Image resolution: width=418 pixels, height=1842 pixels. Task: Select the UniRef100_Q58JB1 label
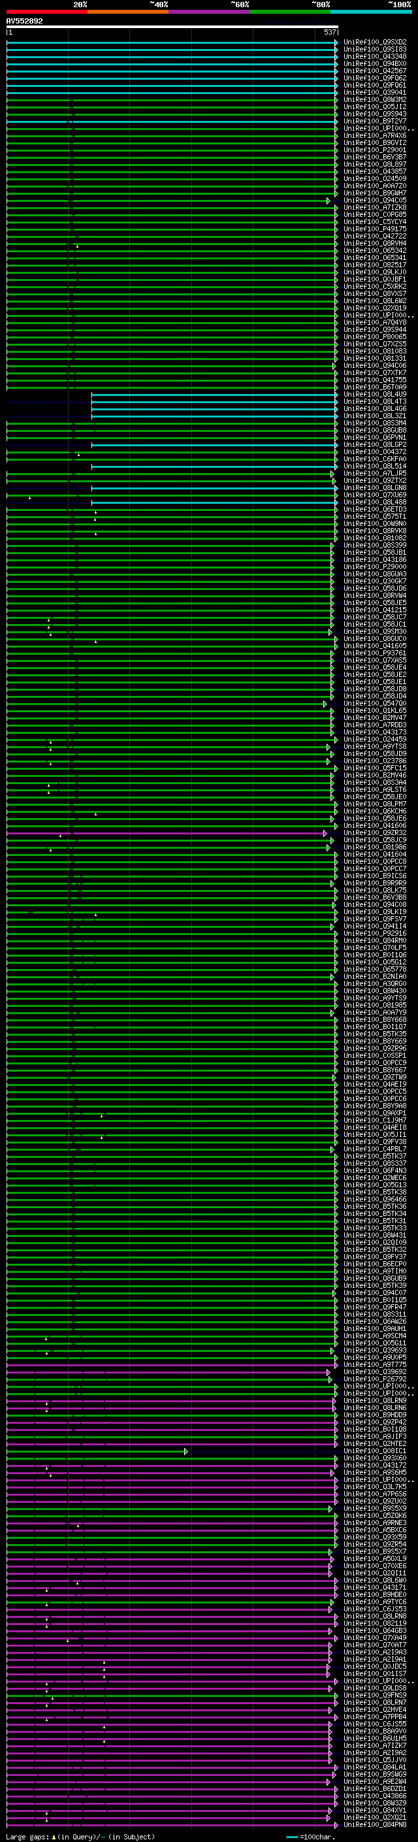[x=375, y=552]
